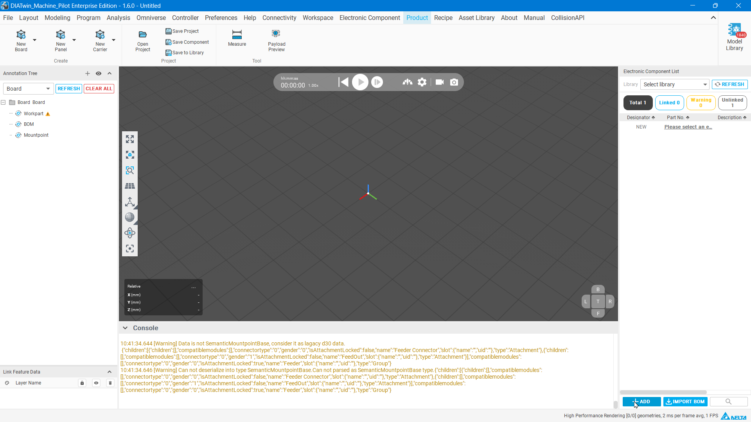Open the New Carrier dropdown arrow
Image resolution: width=751 pixels, height=422 pixels.
pos(113,40)
